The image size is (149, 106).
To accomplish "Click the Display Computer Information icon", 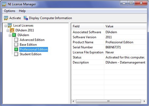I will point(26,18).
